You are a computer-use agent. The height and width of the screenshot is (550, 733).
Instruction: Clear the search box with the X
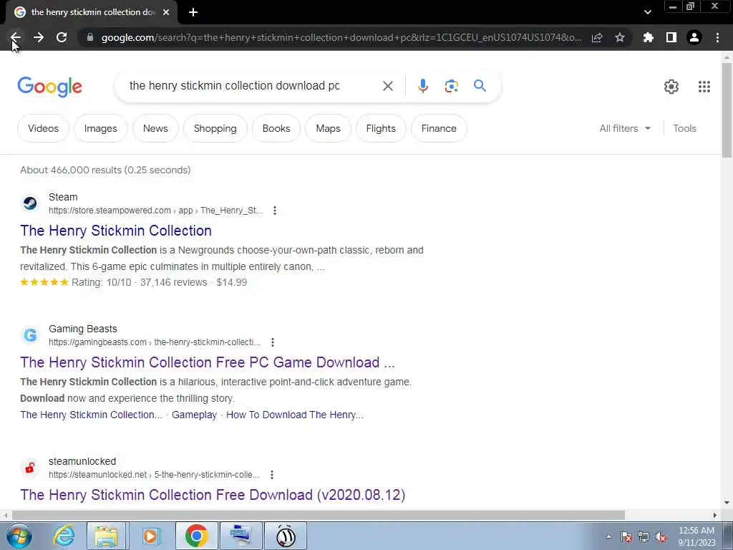[x=387, y=86]
